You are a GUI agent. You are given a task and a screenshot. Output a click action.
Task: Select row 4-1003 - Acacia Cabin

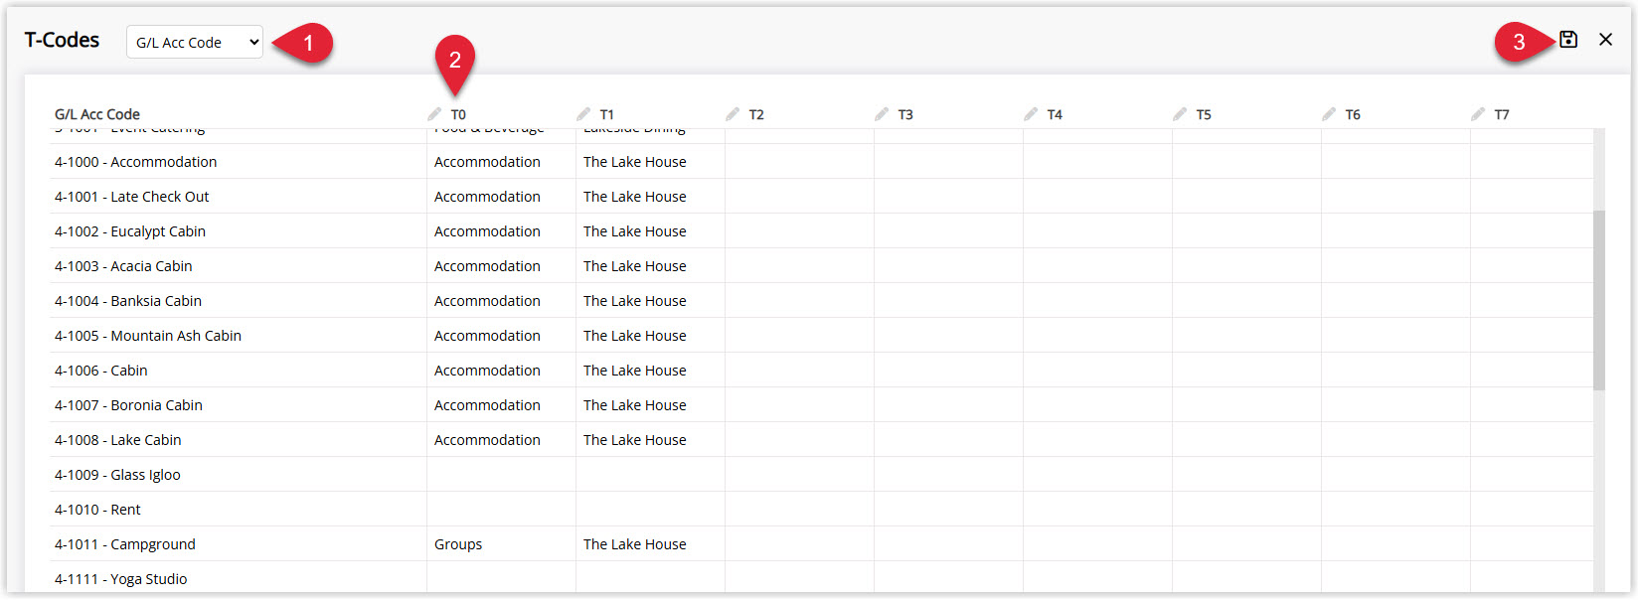pyautogui.click(x=821, y=266)
